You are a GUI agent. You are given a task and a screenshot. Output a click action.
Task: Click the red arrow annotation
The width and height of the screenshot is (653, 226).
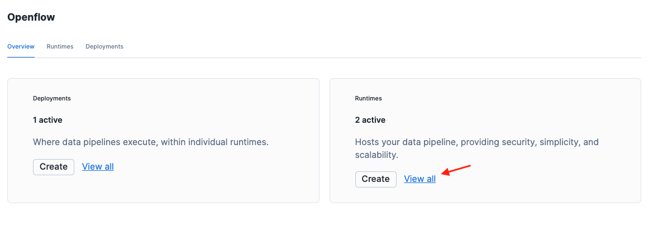point(457,170)
